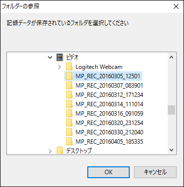Click the デスクトップ folder icon
Image resolution: width=184 pixels, height=187 pixels.
60,151
